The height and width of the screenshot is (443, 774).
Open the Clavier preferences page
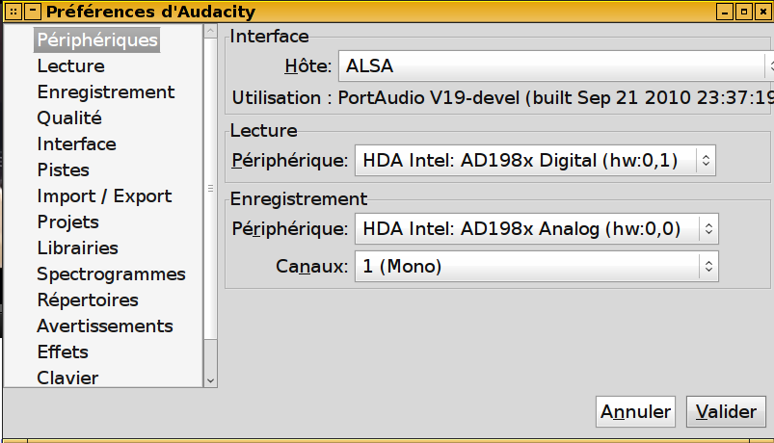(68, 378)
